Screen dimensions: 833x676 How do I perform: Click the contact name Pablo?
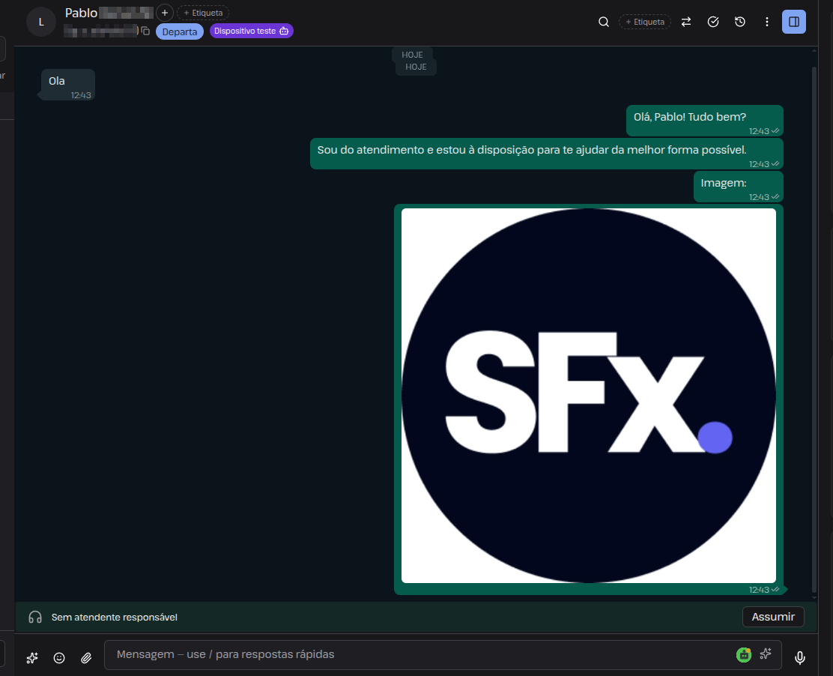point(82,13)
